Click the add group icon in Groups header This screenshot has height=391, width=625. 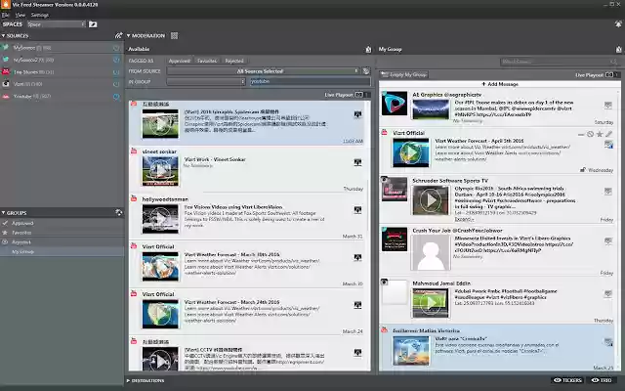tap(117, 211)
